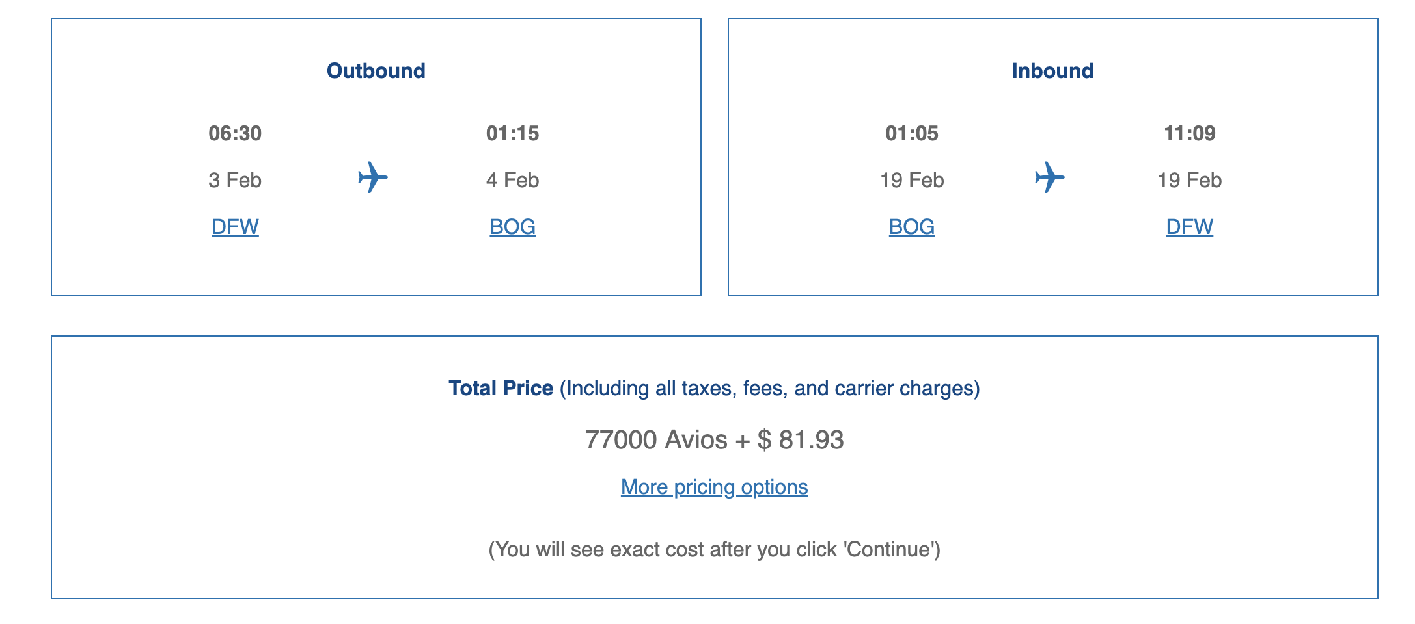Click the 77000 Avios price text
The height and width of the screenshot is (624, 1415).
pos(656,440)
